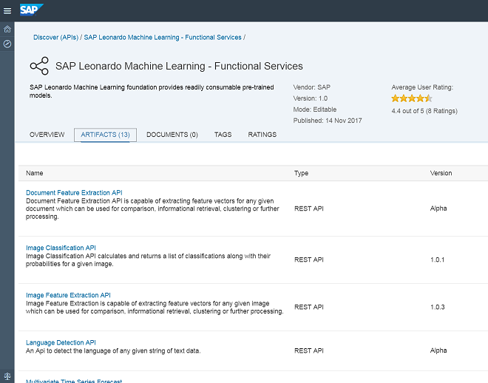The image size is (488, 383).
Task: Open the RATINGS tab
Action: pos(262,135)
